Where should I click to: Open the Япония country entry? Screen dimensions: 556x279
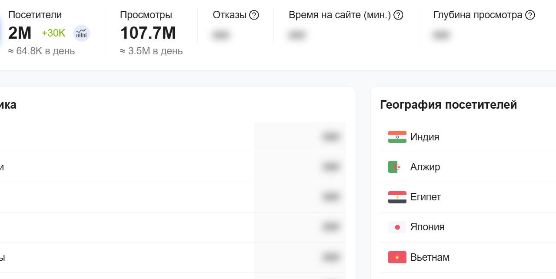tap(427, 227)
